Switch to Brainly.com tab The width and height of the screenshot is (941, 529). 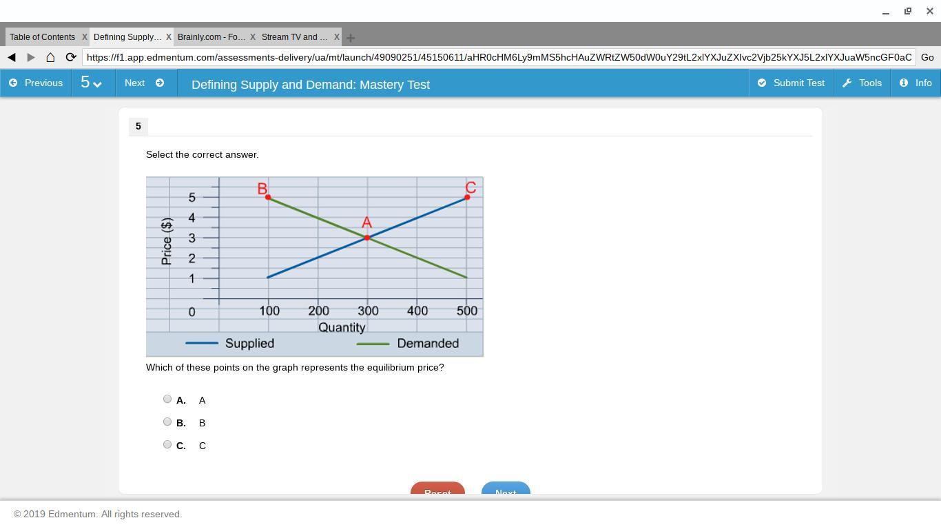pyautogui.click(x=211, y=37)
